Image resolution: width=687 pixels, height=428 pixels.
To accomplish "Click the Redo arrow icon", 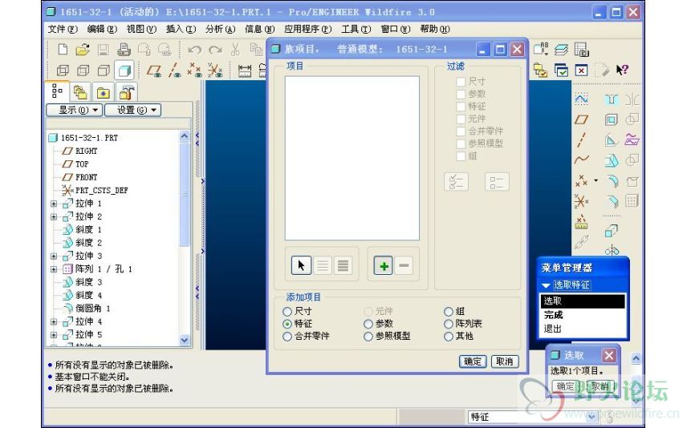I will click(215, 50).
